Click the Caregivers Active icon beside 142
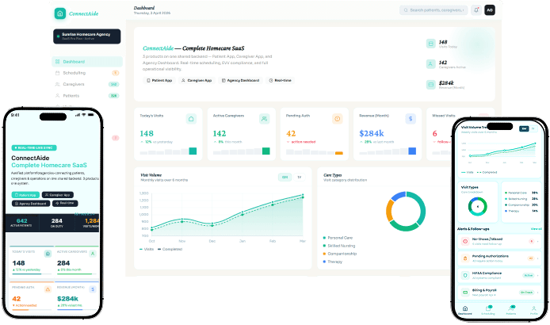Screen dimensions: 550x325 [430, 64]
